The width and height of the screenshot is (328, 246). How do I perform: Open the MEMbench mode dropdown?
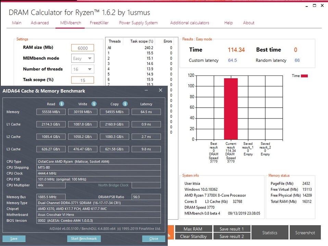click(x=83, y=58)
